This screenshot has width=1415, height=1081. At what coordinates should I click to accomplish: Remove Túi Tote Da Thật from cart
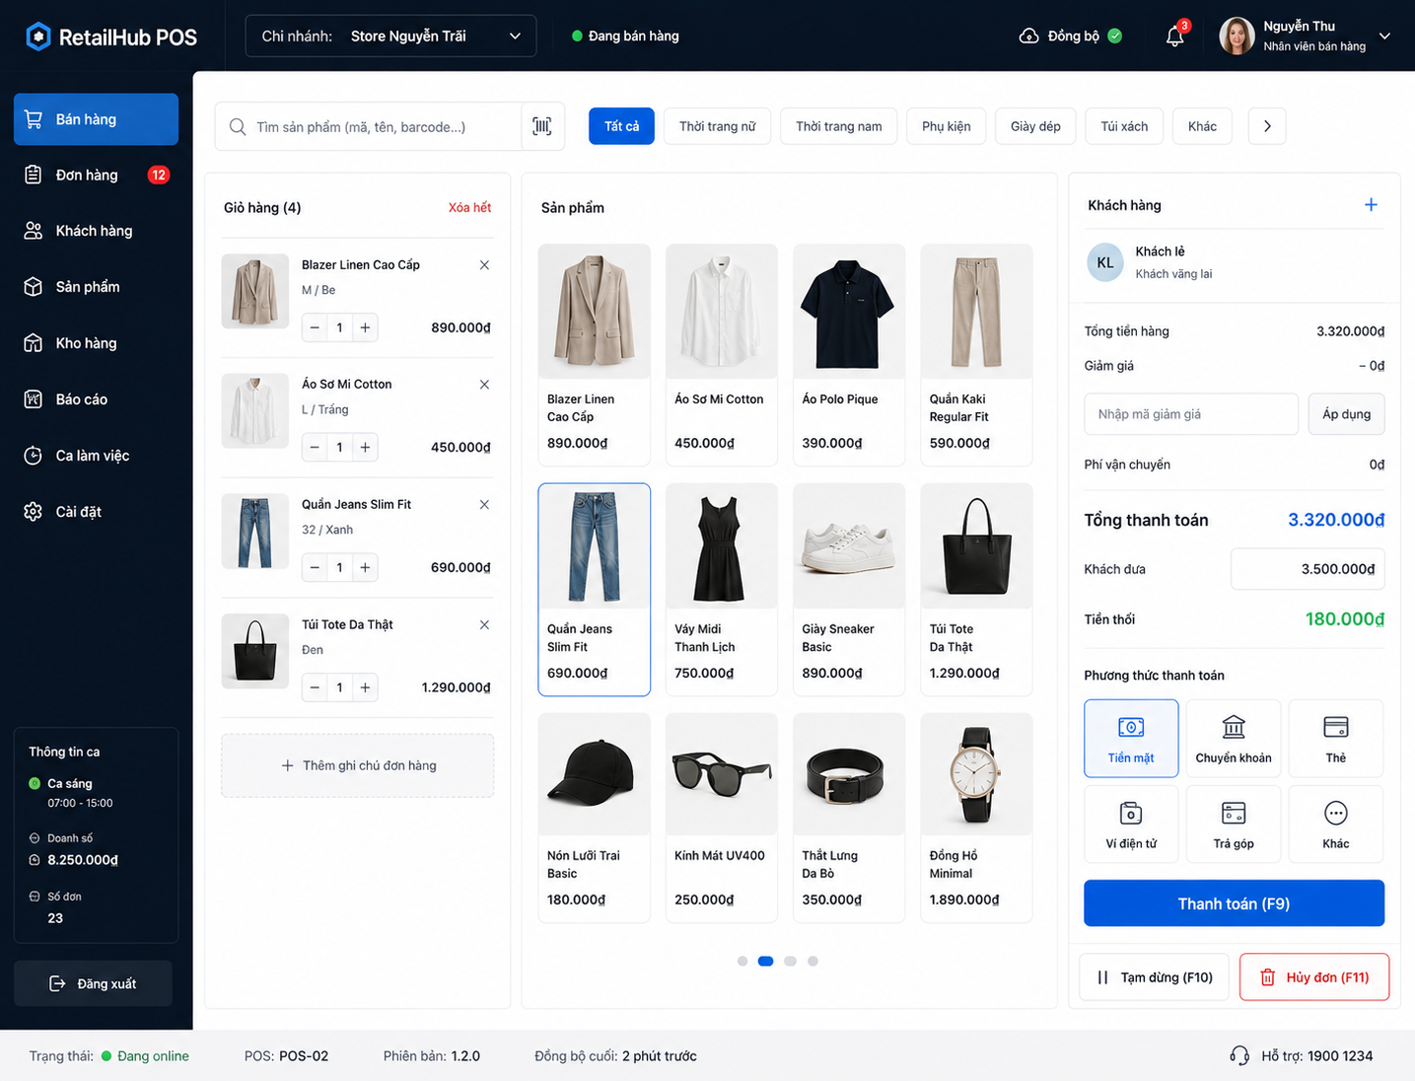coord(484,625)
